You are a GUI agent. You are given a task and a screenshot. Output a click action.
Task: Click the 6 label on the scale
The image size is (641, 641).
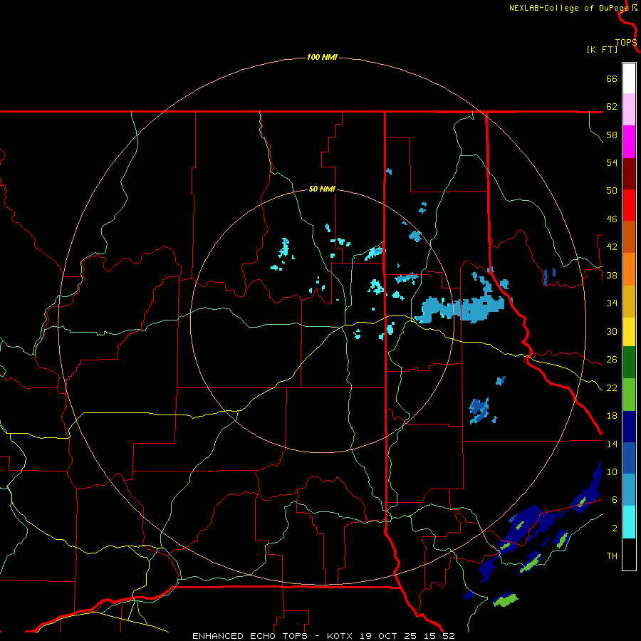(614, 500)
